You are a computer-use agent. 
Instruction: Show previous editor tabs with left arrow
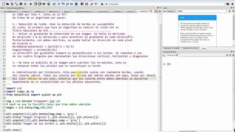tap(155, 11)
